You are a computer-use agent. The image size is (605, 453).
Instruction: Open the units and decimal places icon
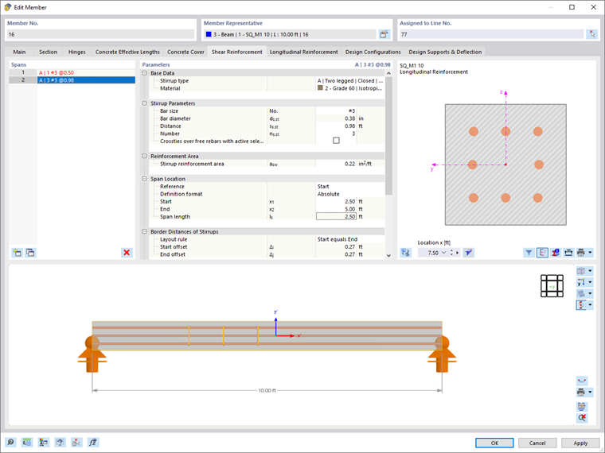coord(26,443)
